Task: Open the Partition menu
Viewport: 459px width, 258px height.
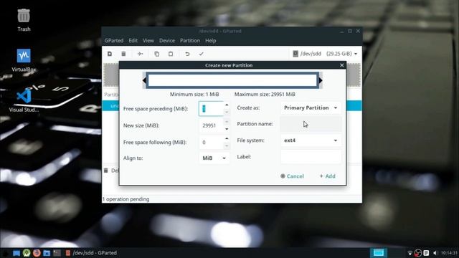Action: (189, 41)
